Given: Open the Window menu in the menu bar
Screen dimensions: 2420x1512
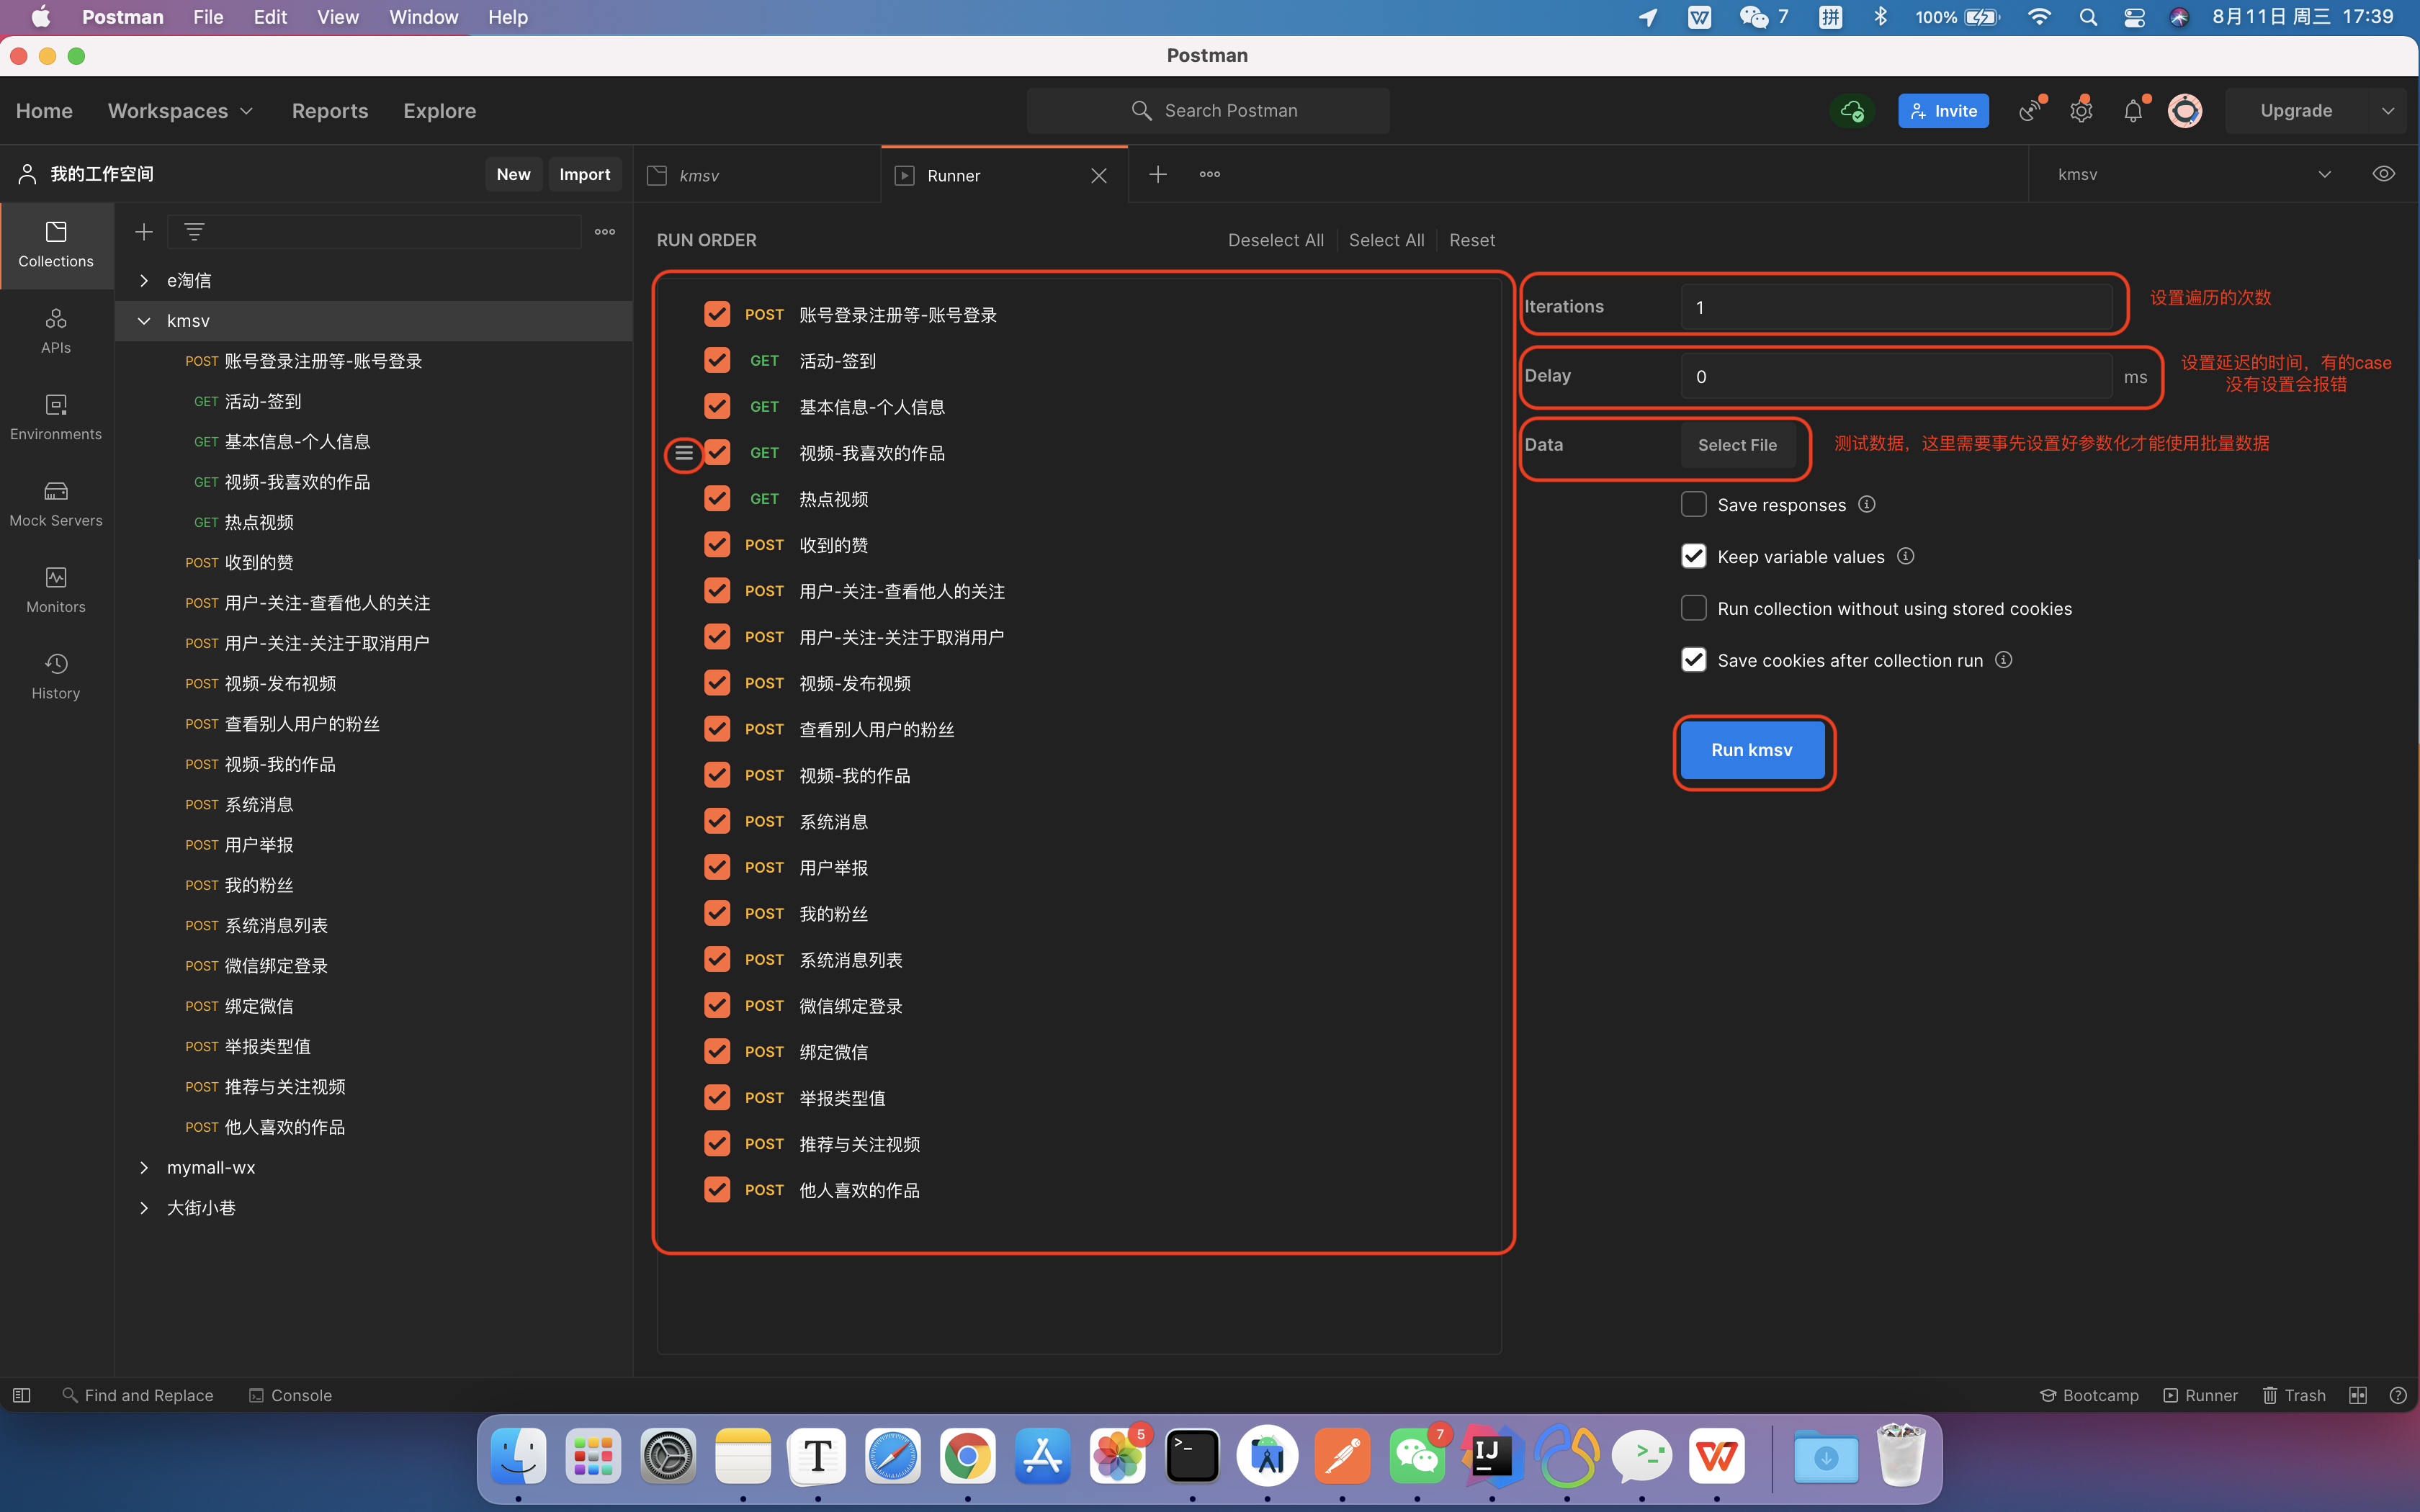Looking at the screenshot, I should [423, 17].
